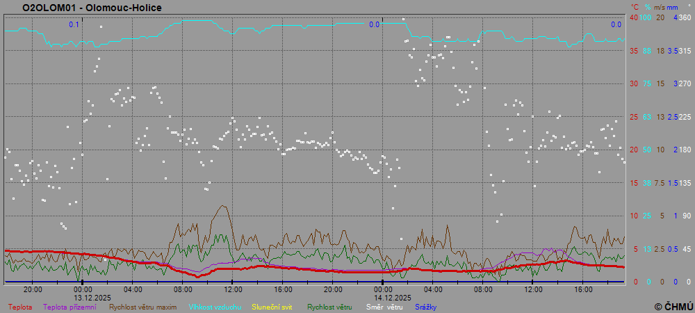
Task: Click the © ČHMÚ copyright text
Action: tap(673, 306)
